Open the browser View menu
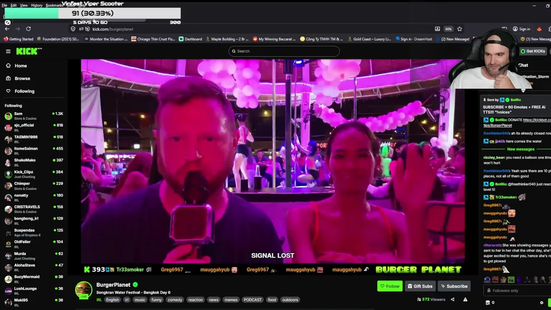This screenshot has width=551, height=310. (24, 5)
